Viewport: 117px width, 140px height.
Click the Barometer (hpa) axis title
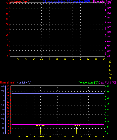[103, 1]
